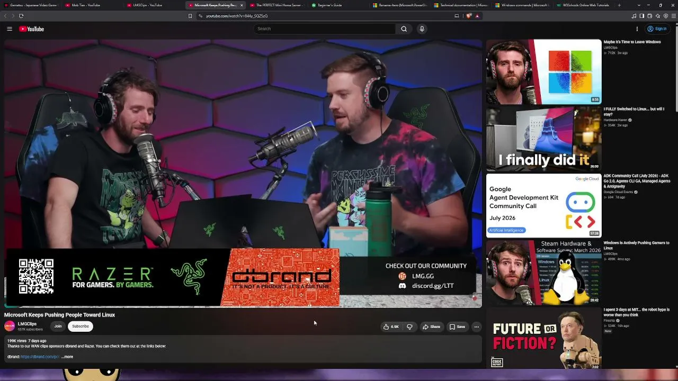The width and height of the screenshot is (678, 381).
Task: Open title 'I FULLY Switched to Linux'
Action: (x=634, y=112)
